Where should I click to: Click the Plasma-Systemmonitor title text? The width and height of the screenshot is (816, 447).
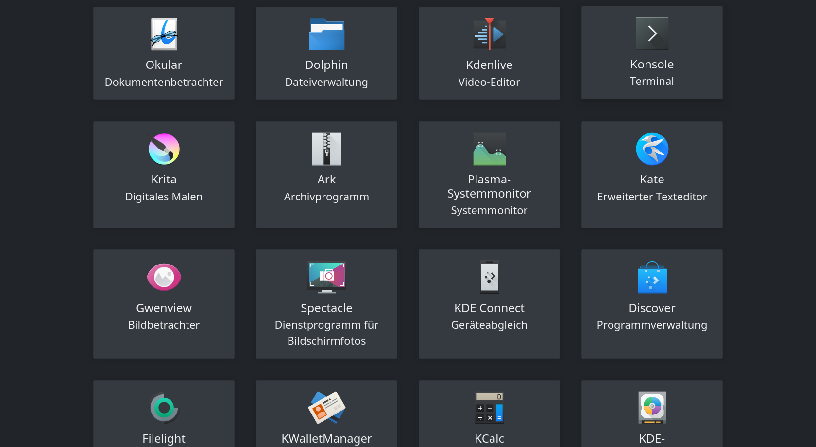[x=490, y=187]
